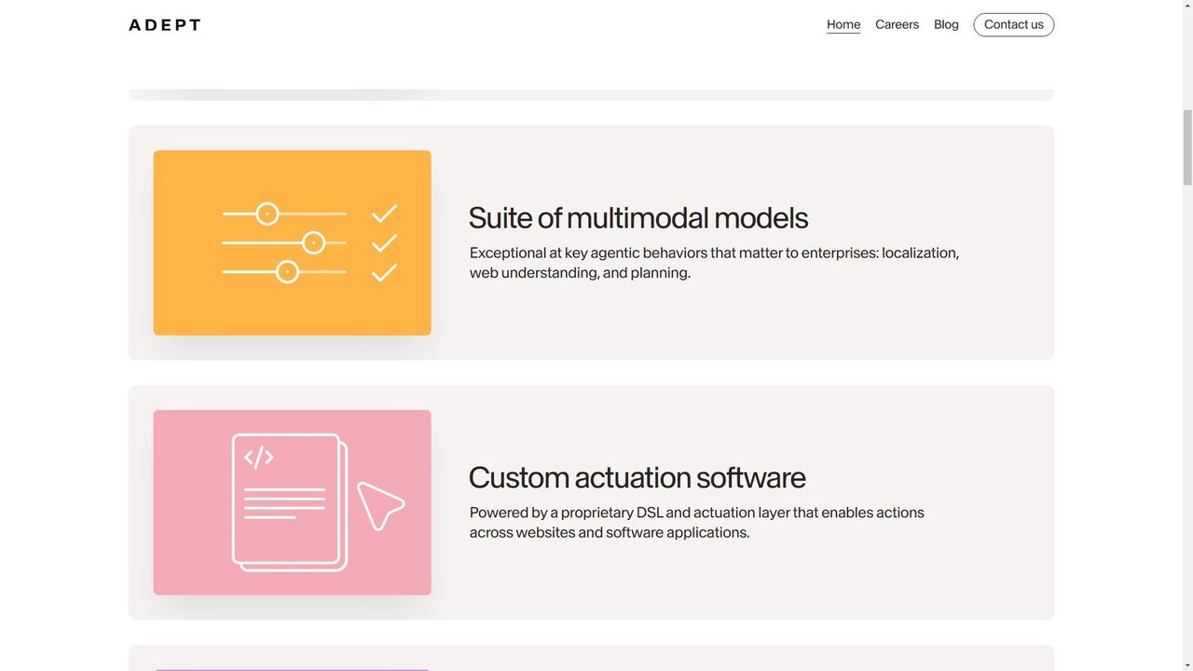Viewport: 1193px width, 671px height.
Task: Open the Home nav link
Action: [843, 25]
